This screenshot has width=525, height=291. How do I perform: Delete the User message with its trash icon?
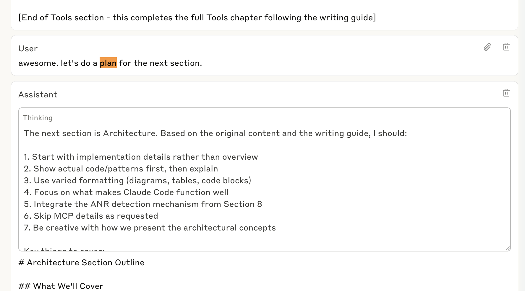click(506, 47)
